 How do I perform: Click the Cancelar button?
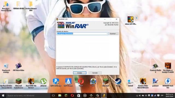[95, 73]
